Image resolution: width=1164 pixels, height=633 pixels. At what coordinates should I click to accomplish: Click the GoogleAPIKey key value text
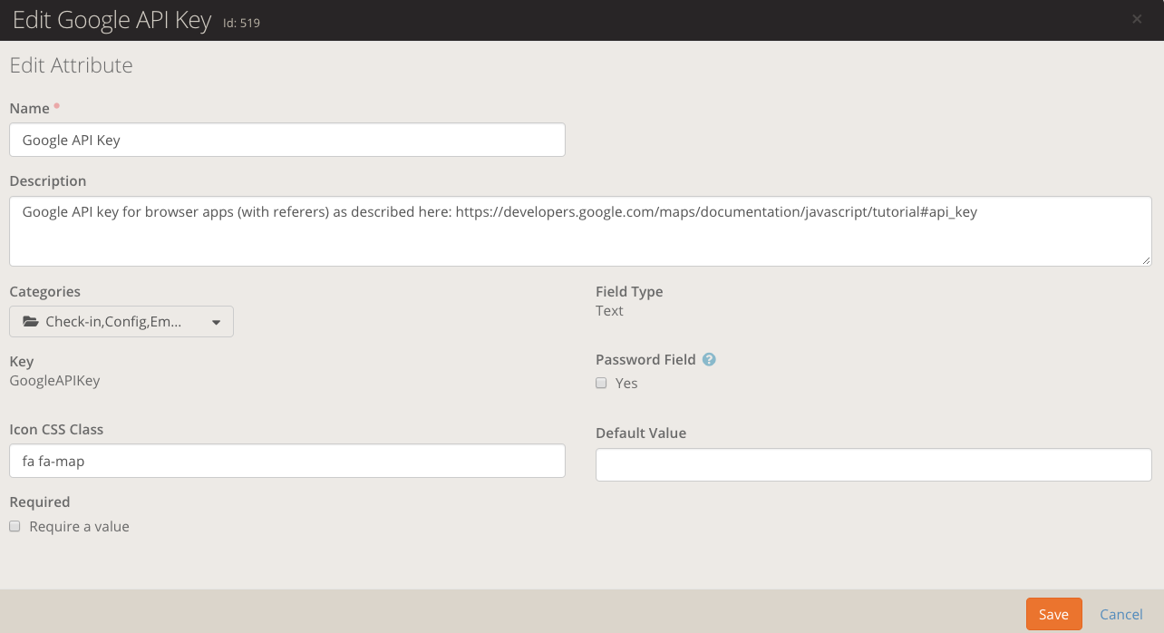[x=54, y=380]
